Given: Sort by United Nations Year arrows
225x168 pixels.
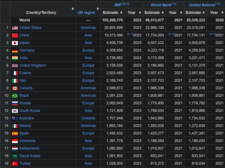Looking at the screenshot, I should (222, 13).
